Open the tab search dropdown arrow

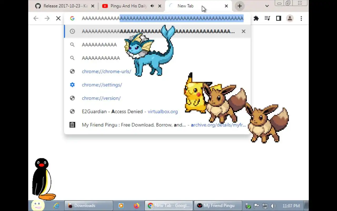pos(267,6)
